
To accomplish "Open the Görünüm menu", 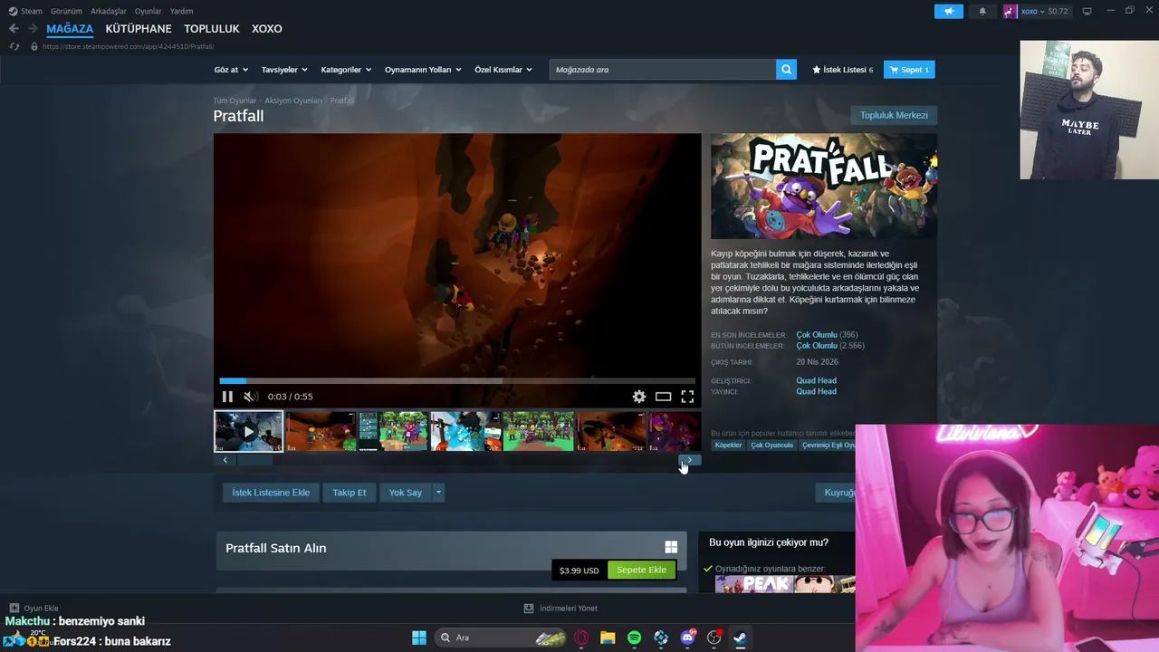I will (x=66, y=12).
